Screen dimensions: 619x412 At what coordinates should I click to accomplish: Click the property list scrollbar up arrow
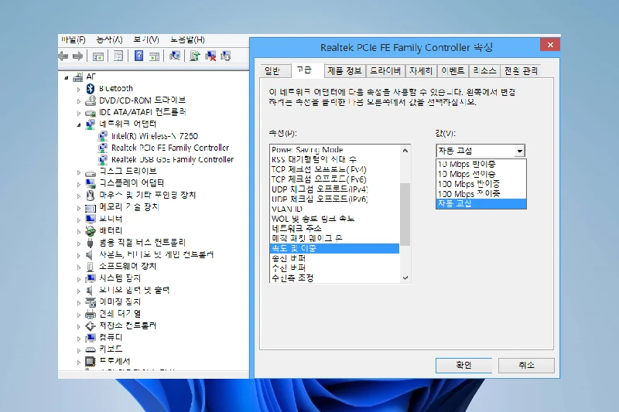tap(405, 151)
